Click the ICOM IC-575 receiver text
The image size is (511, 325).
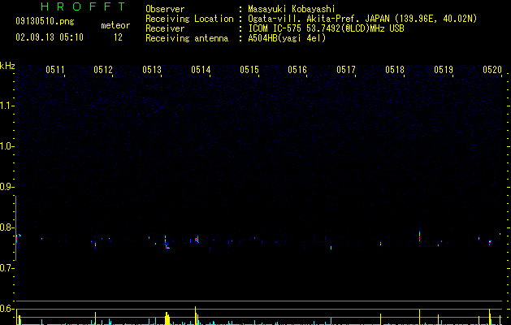[x=326, y=28]
